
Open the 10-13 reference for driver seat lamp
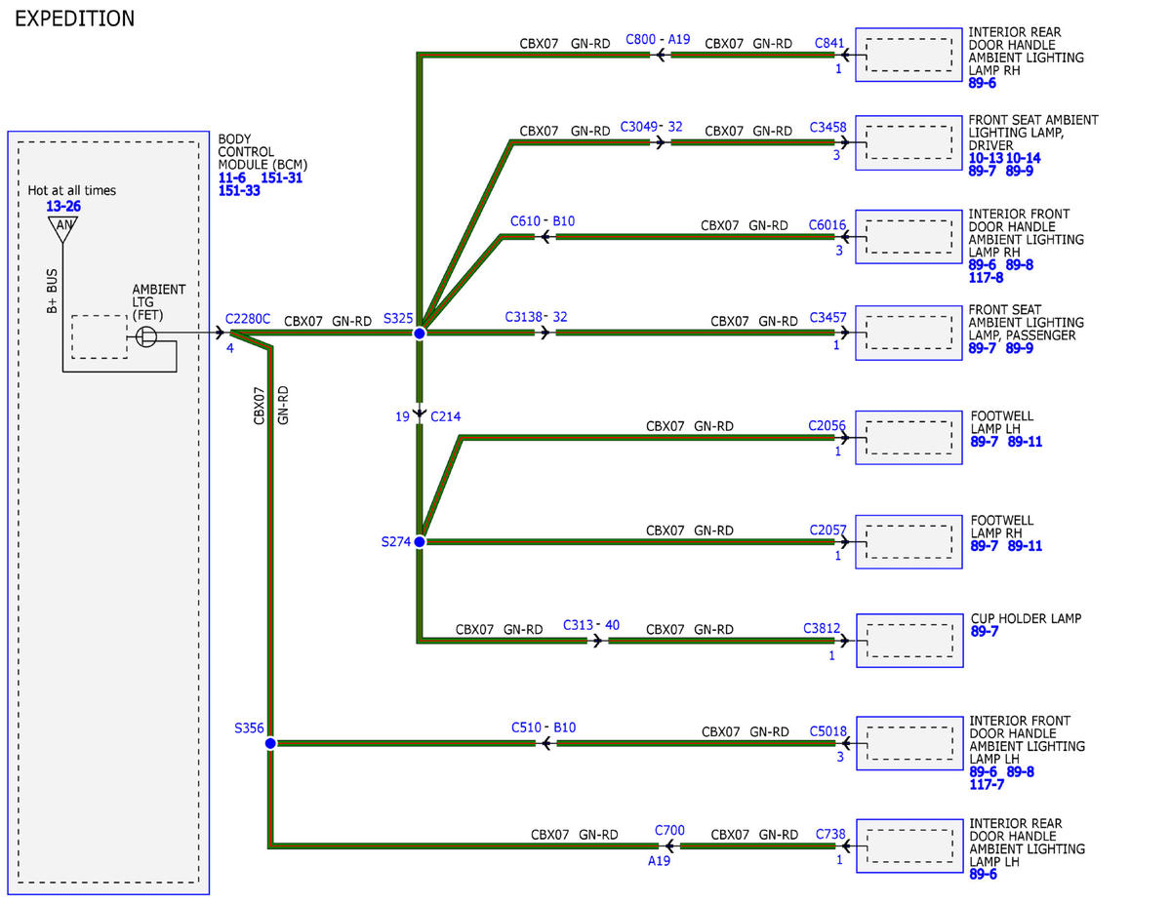click(x=986, y=158)
